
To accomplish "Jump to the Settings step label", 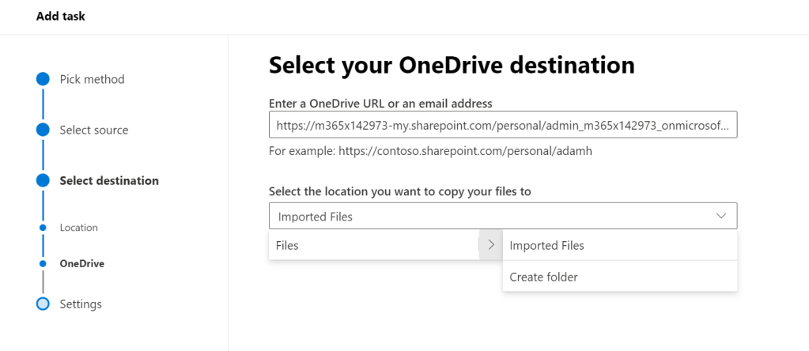I will point(81,304).
